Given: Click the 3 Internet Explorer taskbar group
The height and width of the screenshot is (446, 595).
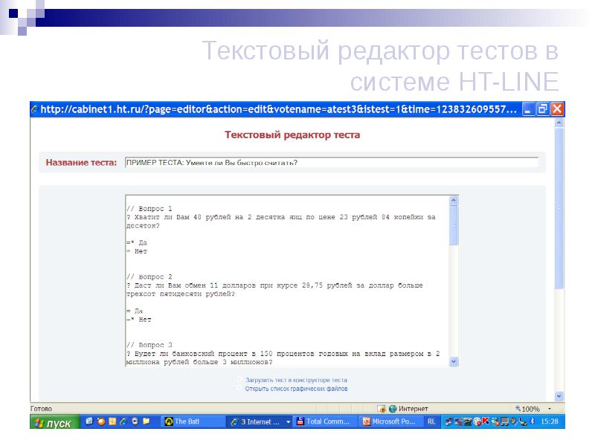Looking at the screenshot, I should [x=257, y=421].
